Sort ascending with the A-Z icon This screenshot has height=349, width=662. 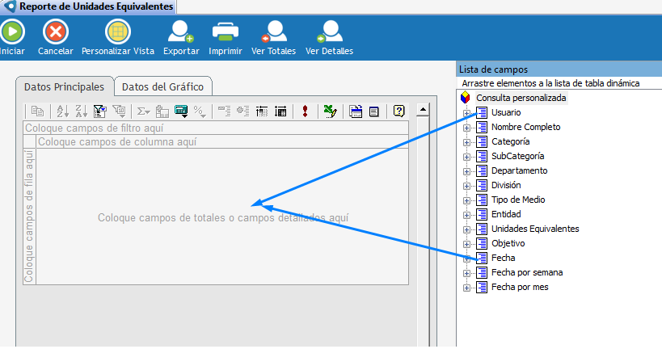pos(61,111)
